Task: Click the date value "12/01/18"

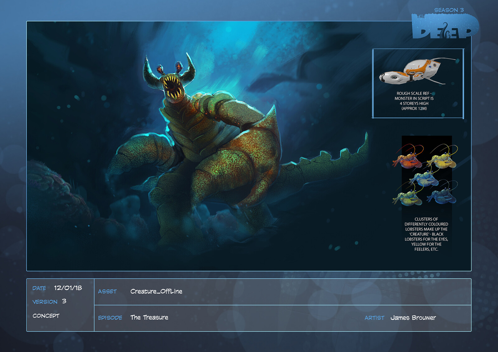Action: [68, 288]
